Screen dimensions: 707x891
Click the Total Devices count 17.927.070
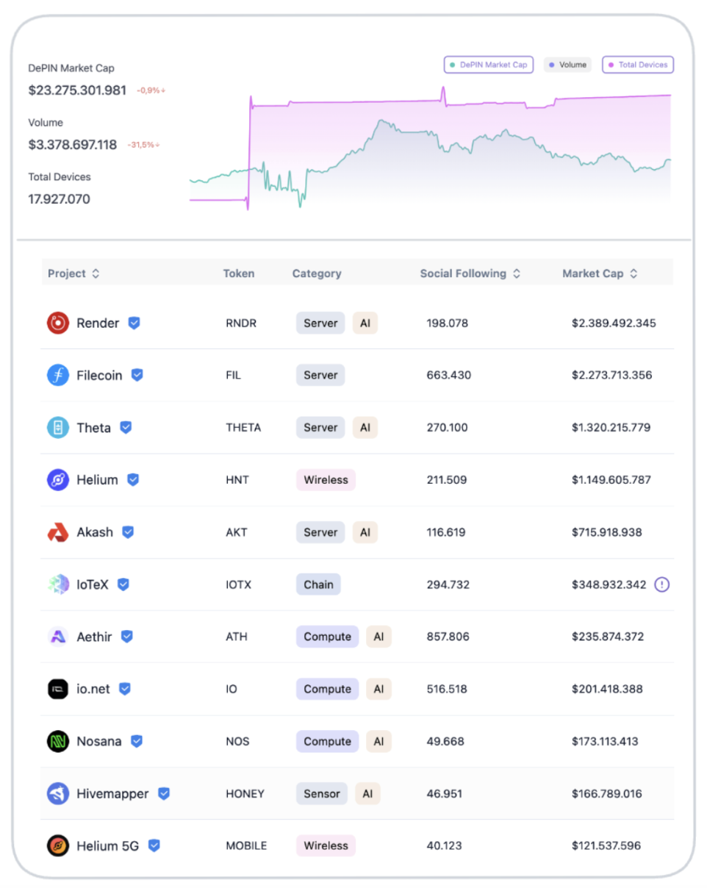[59, 199]
